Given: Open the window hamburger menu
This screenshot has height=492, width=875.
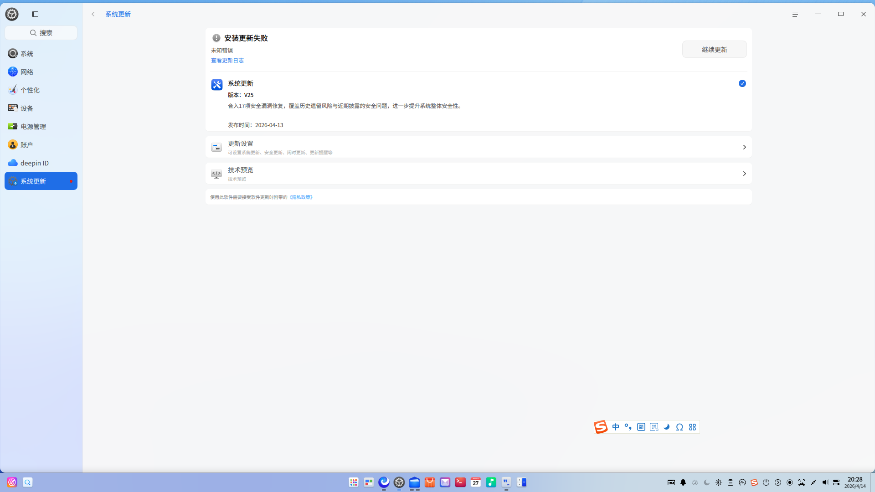Looking at the screenshot, I should pos(795,14).
